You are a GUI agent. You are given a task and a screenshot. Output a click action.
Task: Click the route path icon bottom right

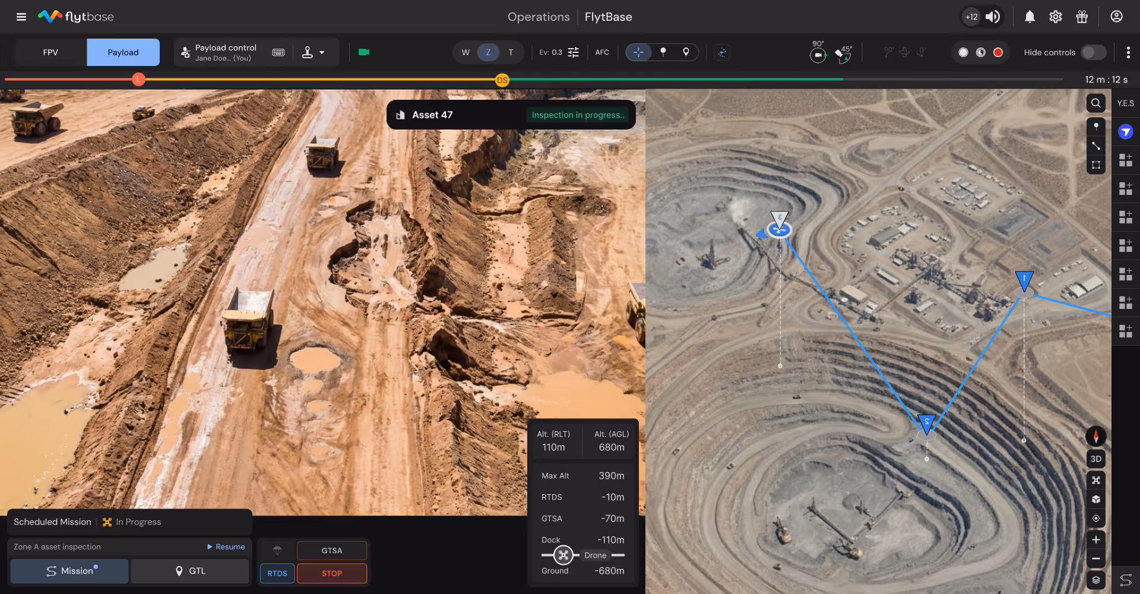coord(1126,580)
